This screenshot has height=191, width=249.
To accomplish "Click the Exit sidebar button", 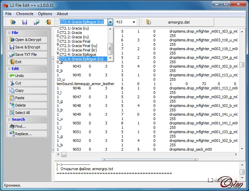I will point(27,62).
